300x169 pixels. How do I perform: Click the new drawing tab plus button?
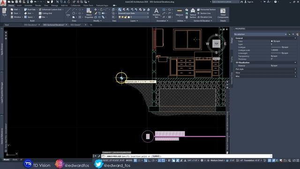(x=91, y=25)
